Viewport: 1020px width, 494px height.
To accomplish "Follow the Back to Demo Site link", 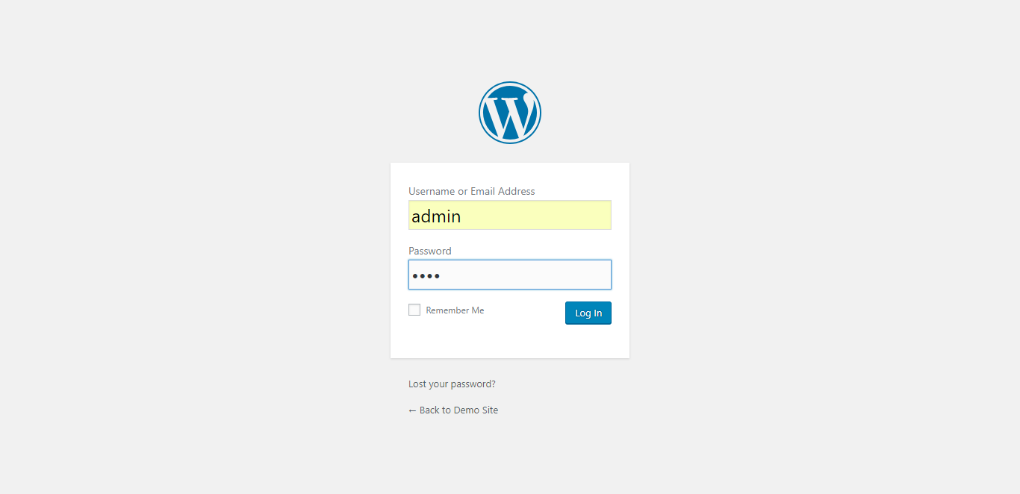I will 453,410.
